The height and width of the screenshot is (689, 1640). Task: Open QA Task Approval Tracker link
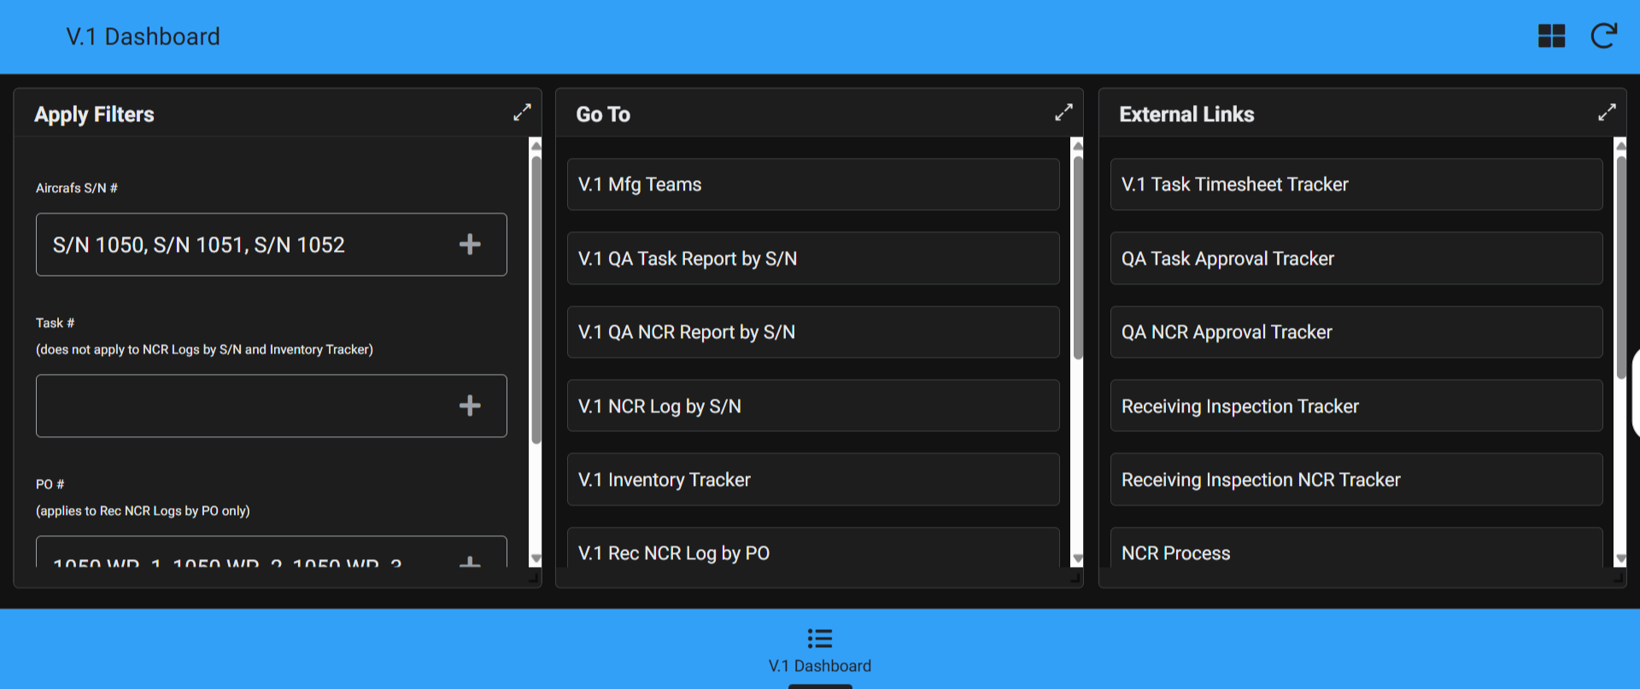tap(1356, 258)
